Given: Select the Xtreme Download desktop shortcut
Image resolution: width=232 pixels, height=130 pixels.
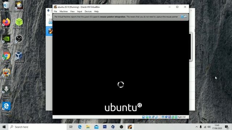Looking at the screenshot, I should [x=6, y=92].
